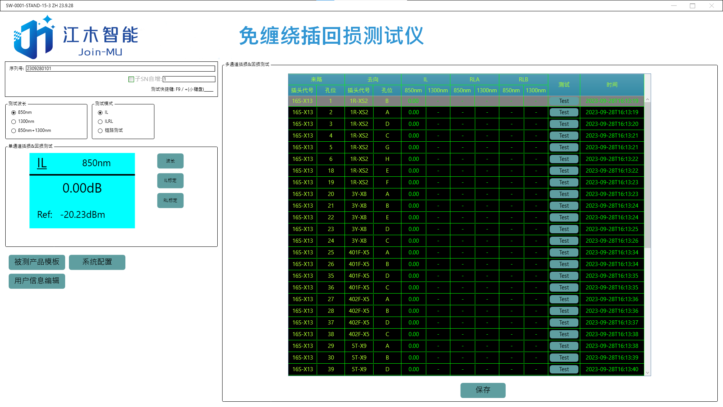Viewport: 723px width, 407px height.
Task: Click into the 序列号 serial number field
Action: [120, 69]
